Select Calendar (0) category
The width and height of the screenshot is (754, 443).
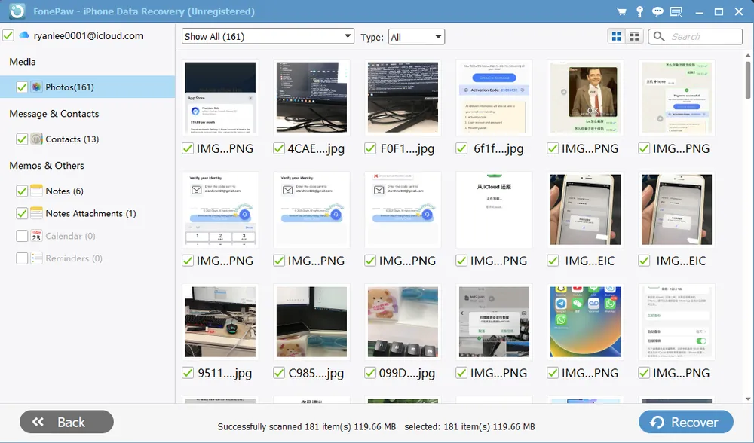pyautogui.click(x=70, y=235)
